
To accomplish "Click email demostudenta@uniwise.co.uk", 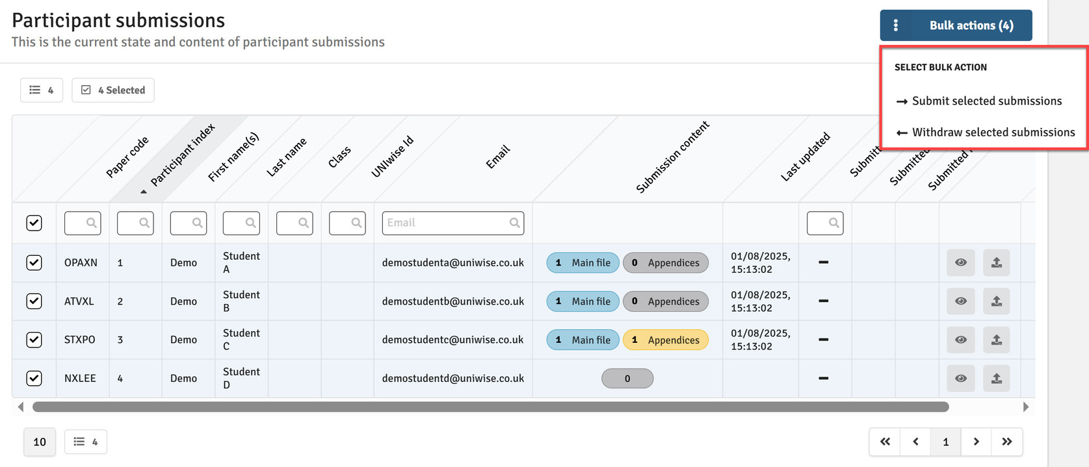I will 453,262.
